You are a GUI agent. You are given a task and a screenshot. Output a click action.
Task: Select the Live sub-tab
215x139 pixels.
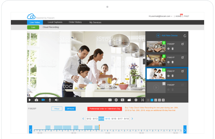click(x=33, y=27)
